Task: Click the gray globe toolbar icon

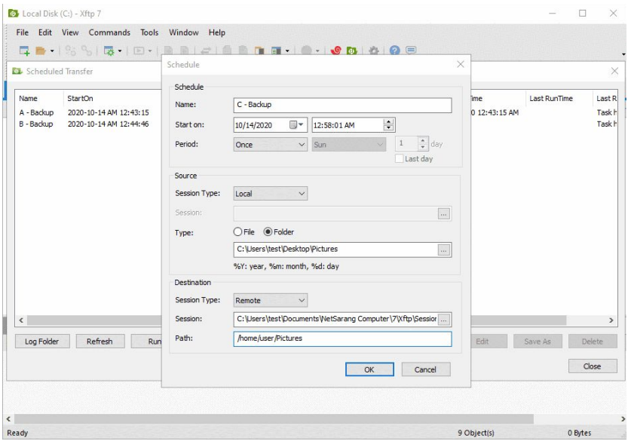Action: tap(306, 51)
